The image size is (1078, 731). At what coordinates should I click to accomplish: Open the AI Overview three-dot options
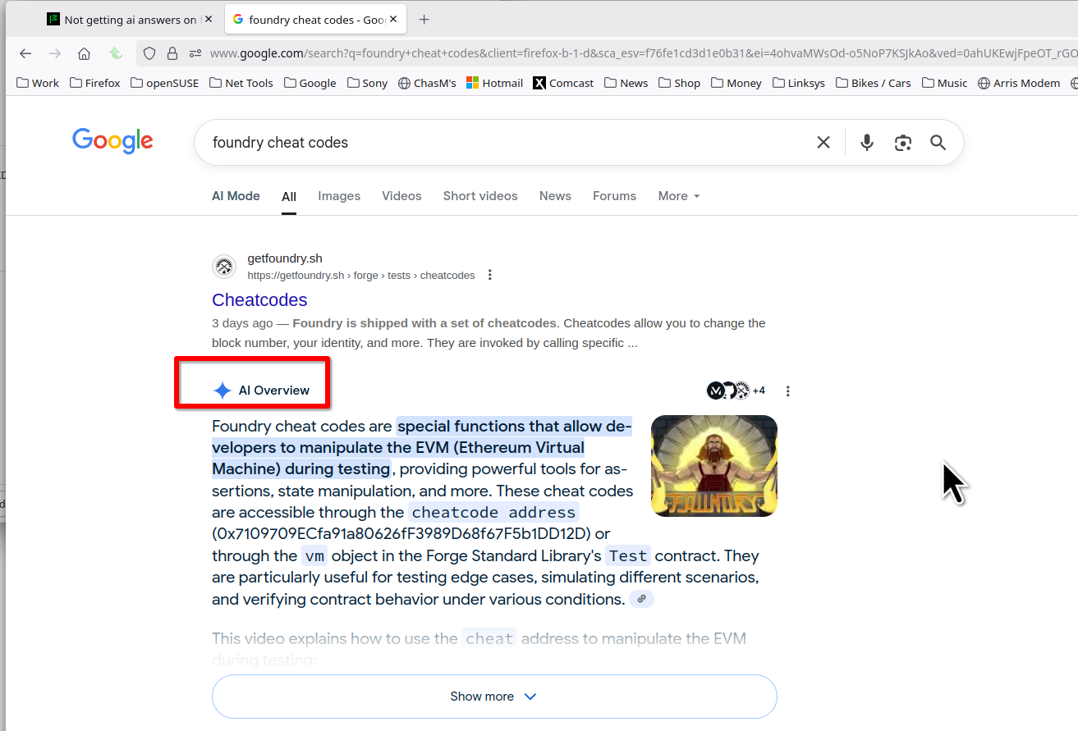pyautogui.click(x=788, y=391)
